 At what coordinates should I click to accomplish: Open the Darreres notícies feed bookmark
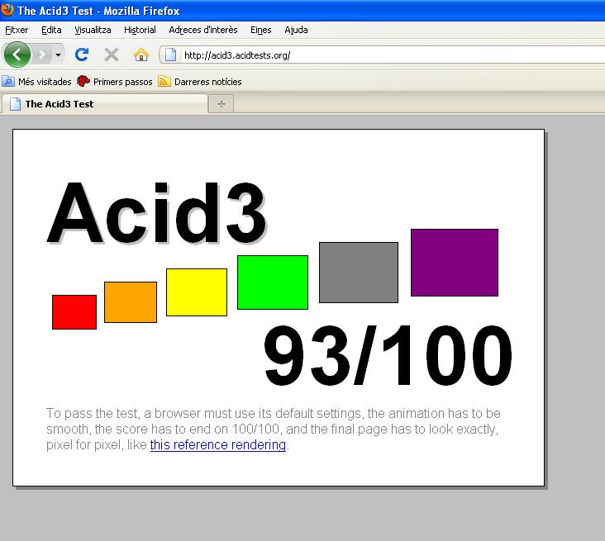[200, 82]
